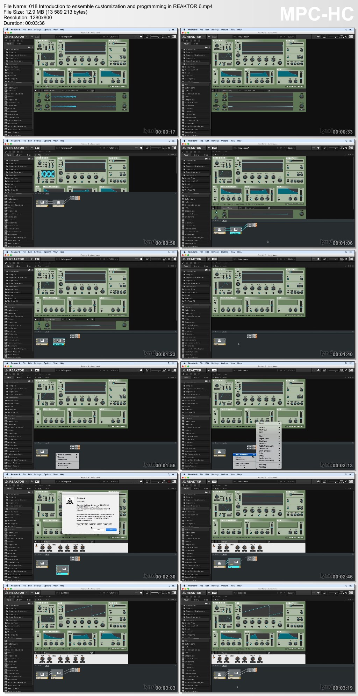This screenshot has width=358, height=696.
Task: Click the search magnifier beside REAKTOR logo, 00:00:17
Action: [x=31, y=36]
